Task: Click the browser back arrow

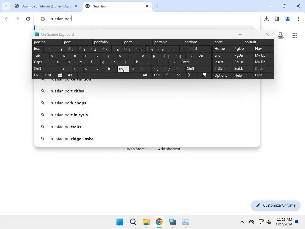Action: coord(7,19)
